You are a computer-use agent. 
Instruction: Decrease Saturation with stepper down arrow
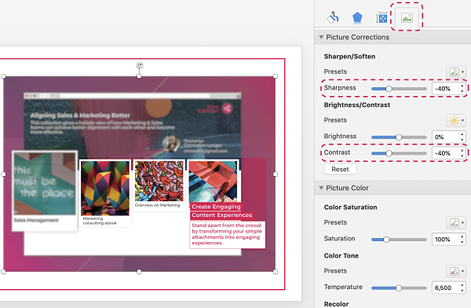point(462,242)
